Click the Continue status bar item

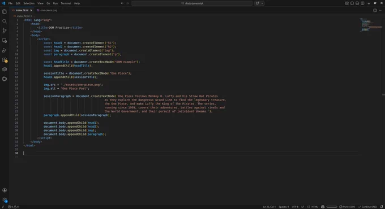coord(367,207)
